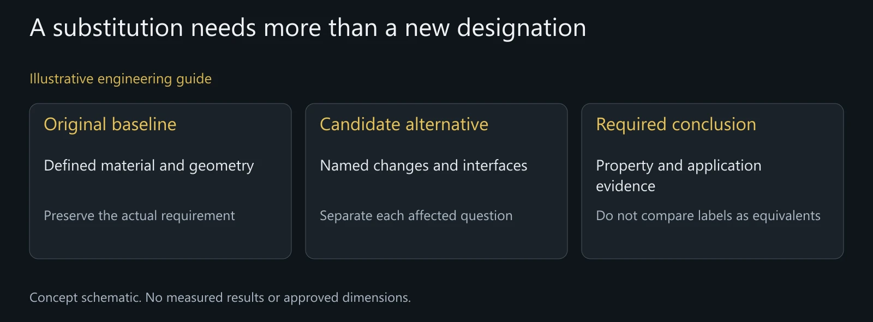Click the 'Required conclusion' card heading
873x322 pixels.
(x=676, y=125)
